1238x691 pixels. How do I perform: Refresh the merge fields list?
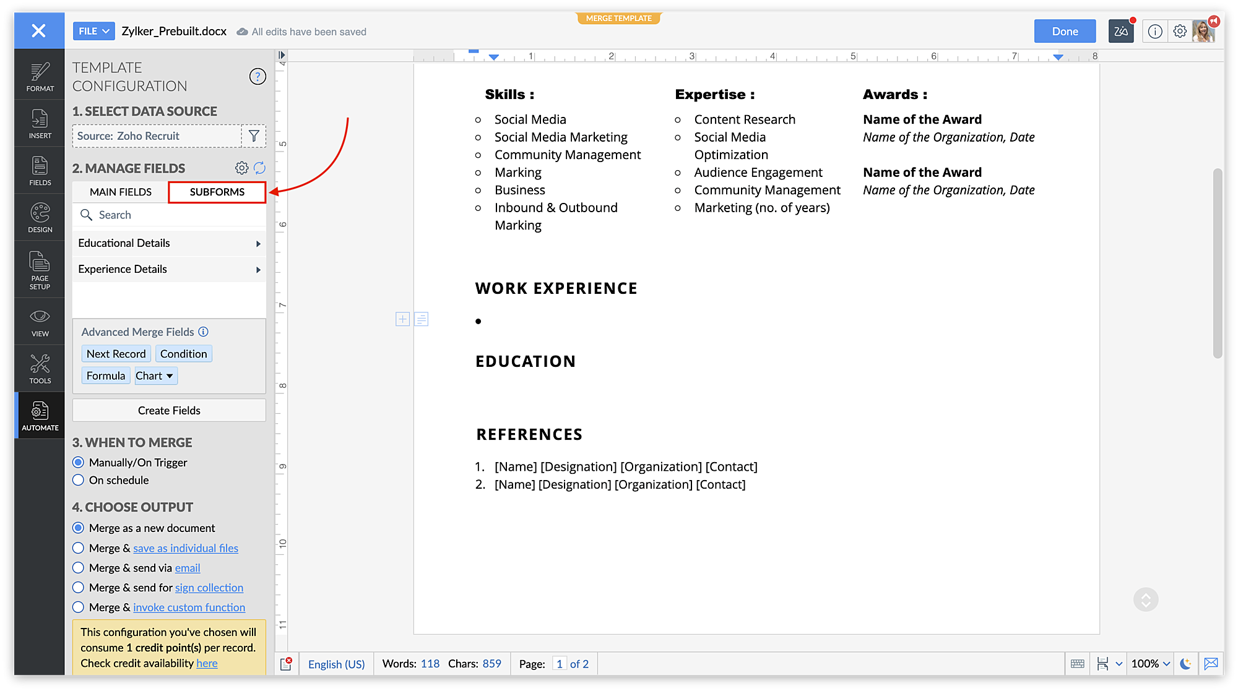(x=259, y=168)
